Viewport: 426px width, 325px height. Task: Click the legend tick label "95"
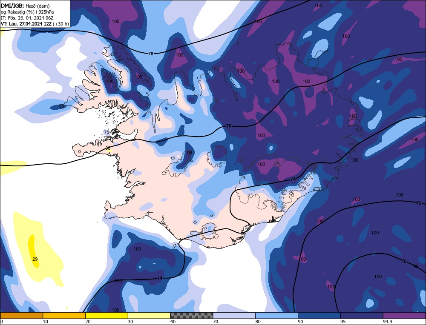pyautogui.click(x=343, y=322)
